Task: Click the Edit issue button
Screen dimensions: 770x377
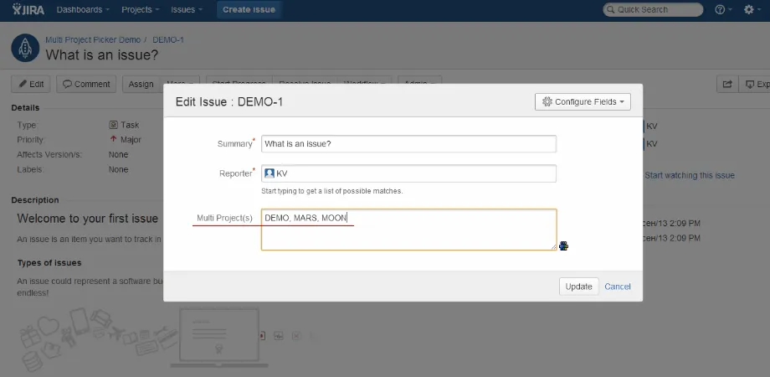Action: 31,84
